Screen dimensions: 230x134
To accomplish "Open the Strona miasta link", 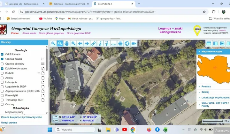I will tap(29, 33).
